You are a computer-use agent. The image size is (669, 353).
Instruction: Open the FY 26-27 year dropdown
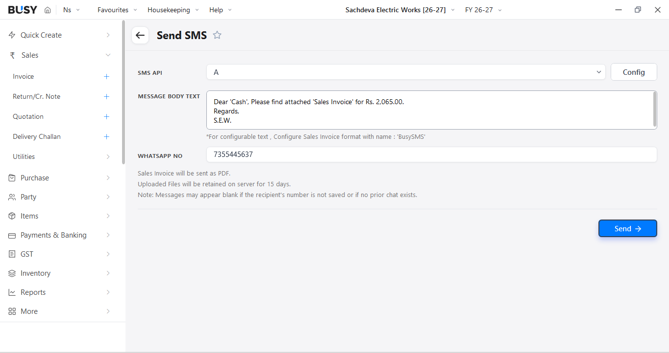483,10
